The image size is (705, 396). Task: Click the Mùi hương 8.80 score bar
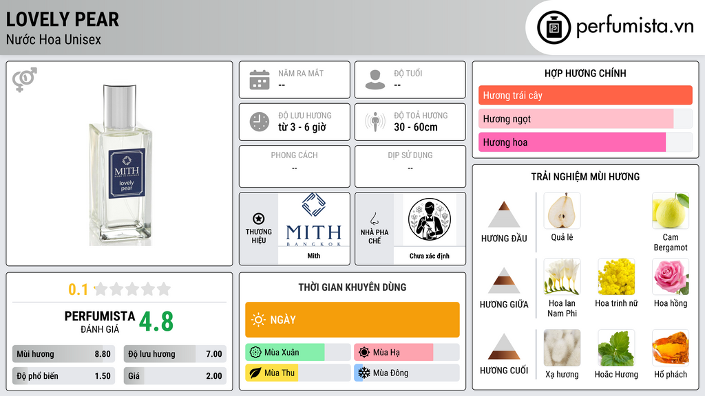point(63,354)
